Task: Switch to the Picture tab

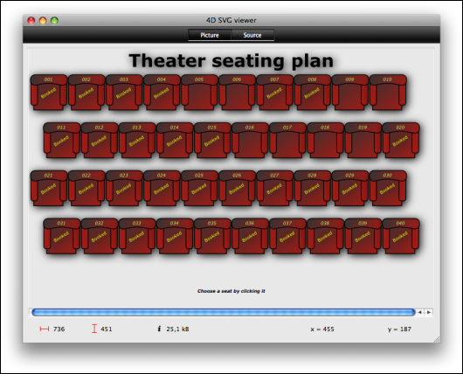Action: 210,35
